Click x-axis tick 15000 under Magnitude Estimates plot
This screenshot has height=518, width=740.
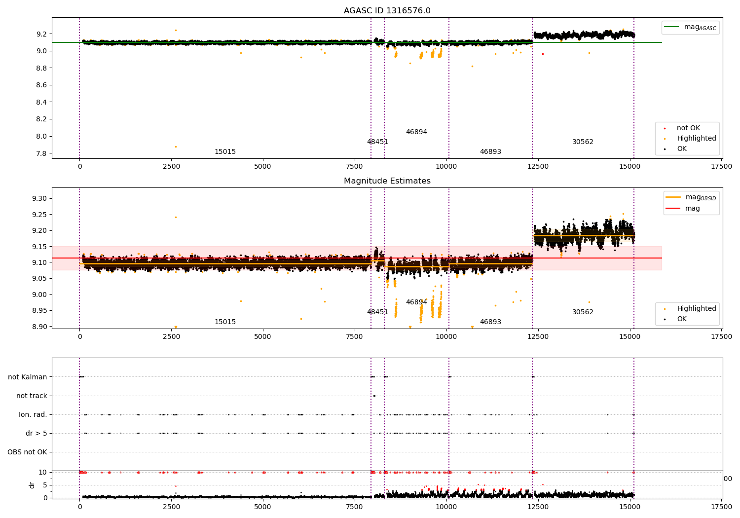(630, 336)
